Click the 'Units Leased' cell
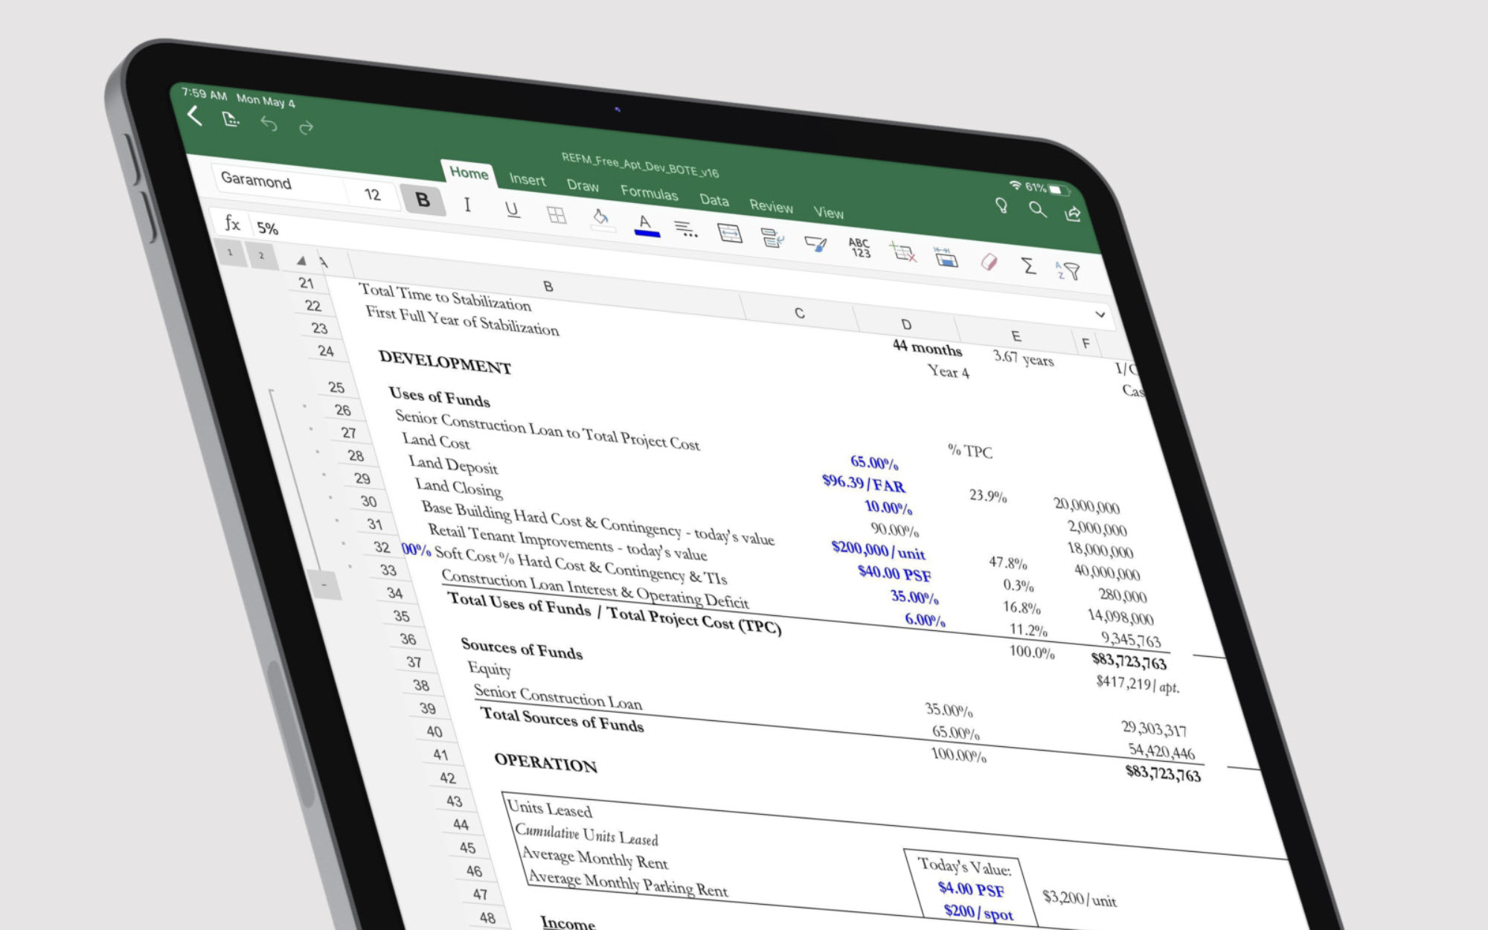The width and height of the screenshot is (1488, 930). 549,808
